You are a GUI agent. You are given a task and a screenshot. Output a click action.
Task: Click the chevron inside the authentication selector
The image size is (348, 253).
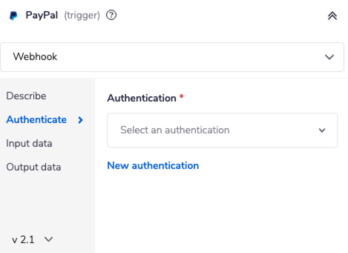[322, 130]
